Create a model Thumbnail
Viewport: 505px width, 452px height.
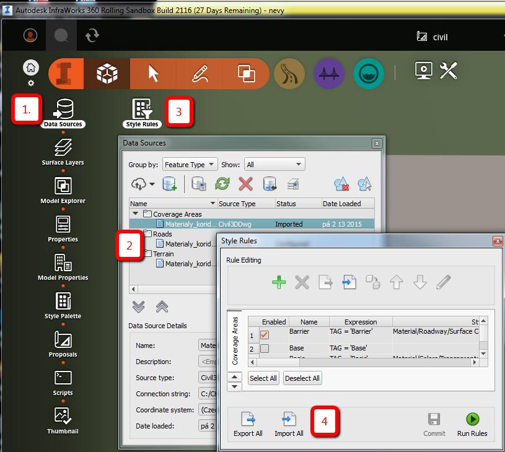[x=63, y=421]
